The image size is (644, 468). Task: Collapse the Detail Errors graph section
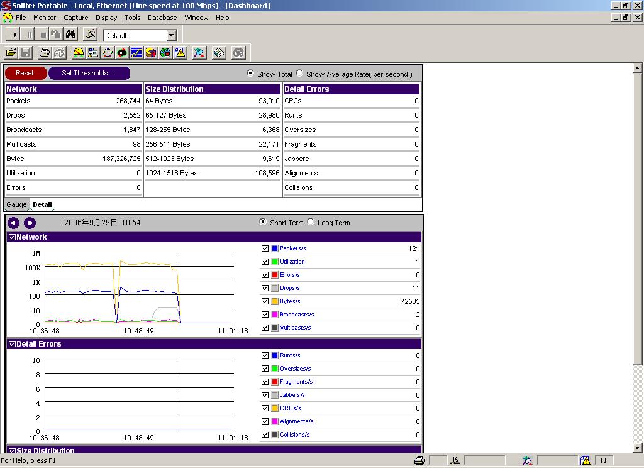point(12,344)
